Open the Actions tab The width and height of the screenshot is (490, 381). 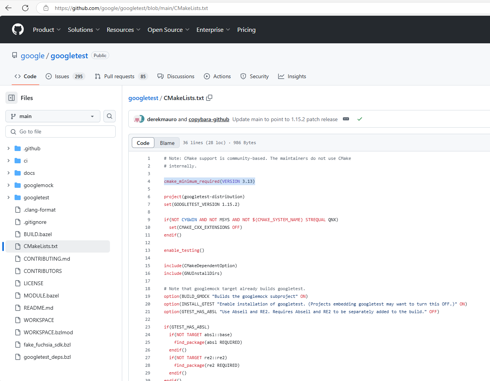[217, 76]
